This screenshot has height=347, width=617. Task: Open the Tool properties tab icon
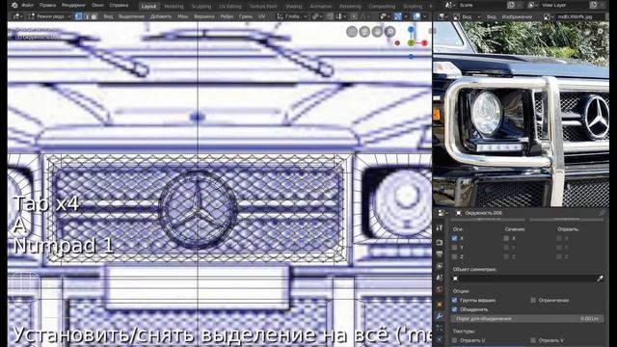[440, 227]
